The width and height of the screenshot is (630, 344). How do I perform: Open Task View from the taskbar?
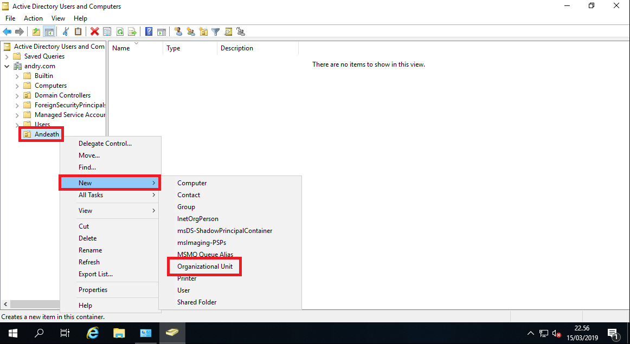(65, 333)
